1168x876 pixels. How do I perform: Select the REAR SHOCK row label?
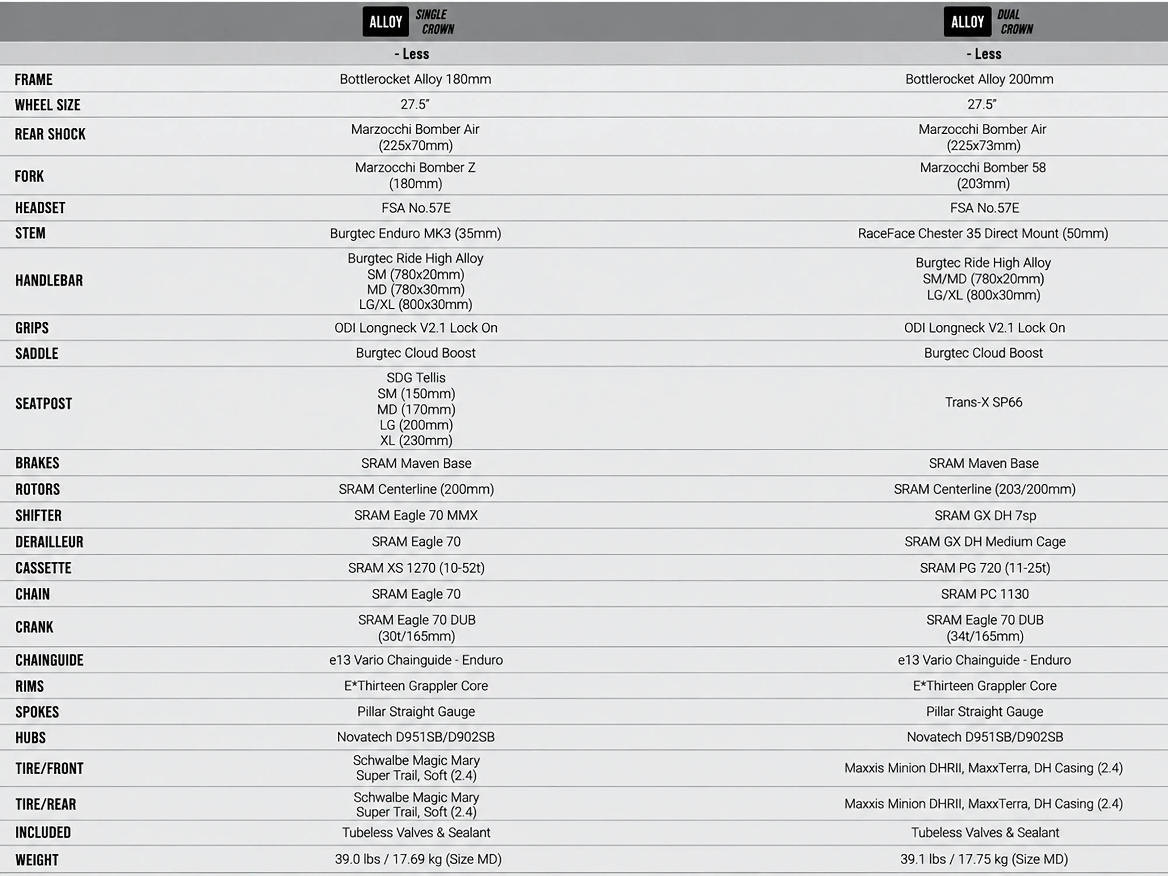(x=50, y=134)
